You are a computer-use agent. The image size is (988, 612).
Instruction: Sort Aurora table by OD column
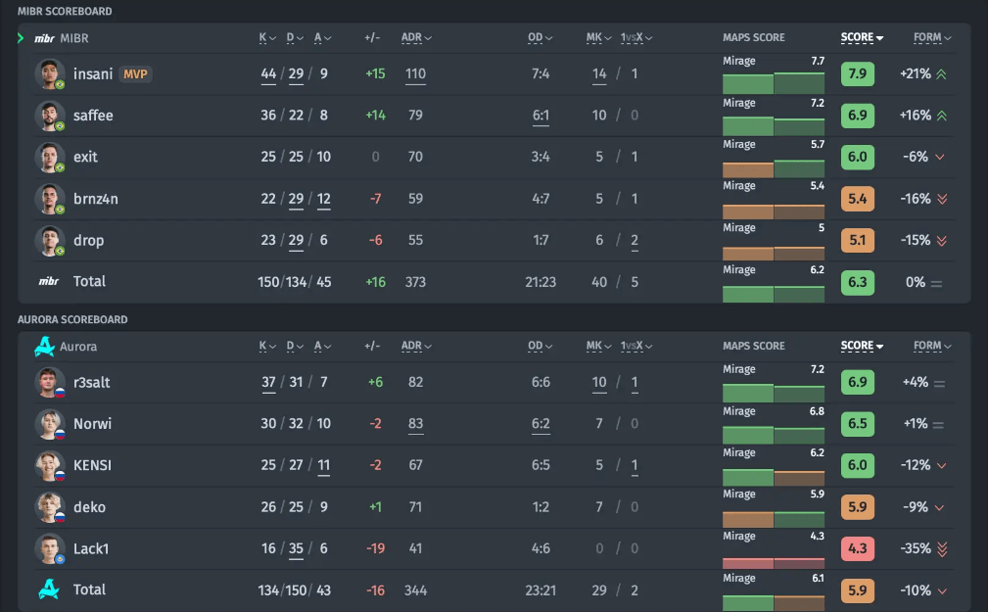[x=540, y=346]
